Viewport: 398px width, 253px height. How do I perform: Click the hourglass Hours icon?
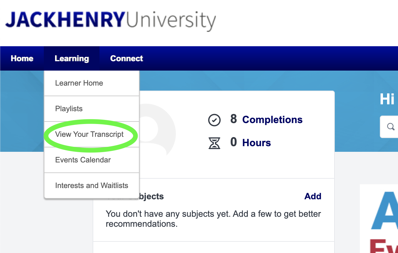point(214,143)
